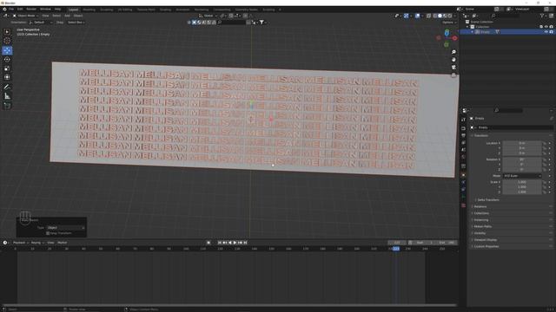Jump to the timeline's first frame

(220, 243)
